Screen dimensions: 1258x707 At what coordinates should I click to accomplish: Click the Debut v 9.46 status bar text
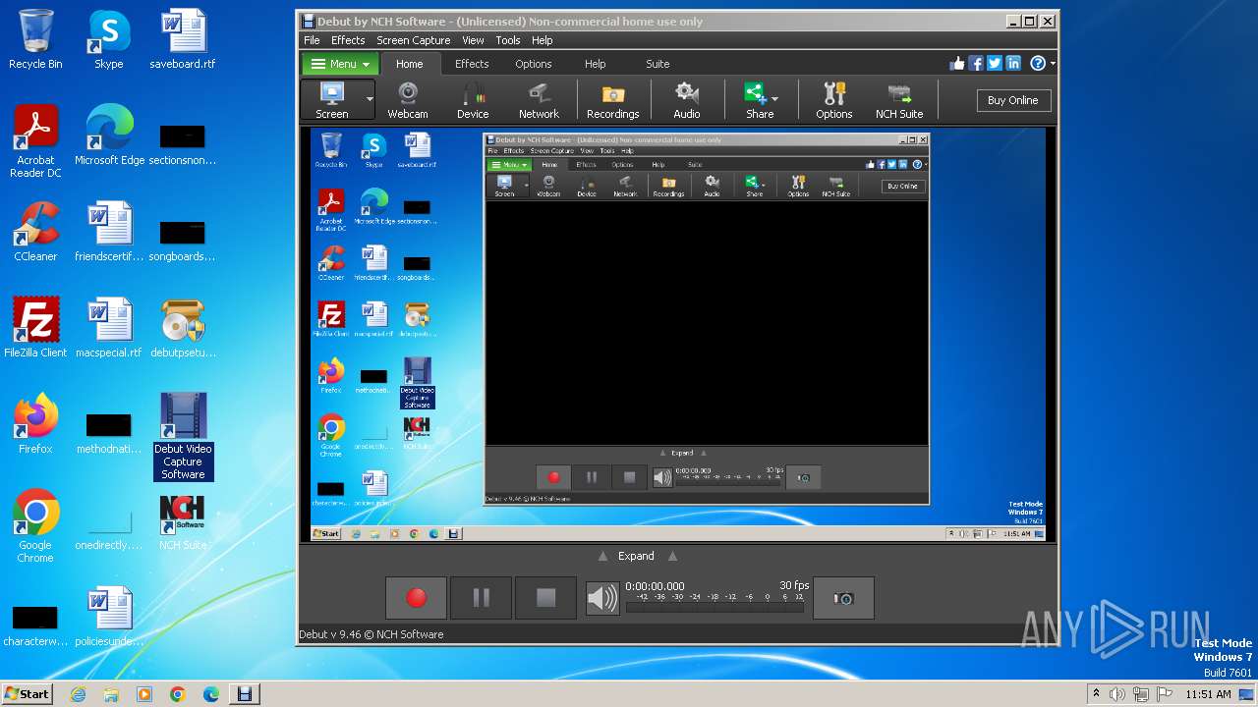point(372,634)
